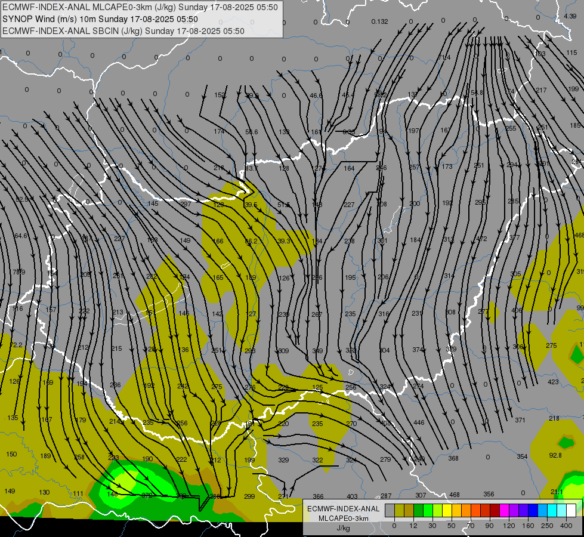Click the map value 446
The width and height of the screenshot is (584, 537).
pos(419,422)
